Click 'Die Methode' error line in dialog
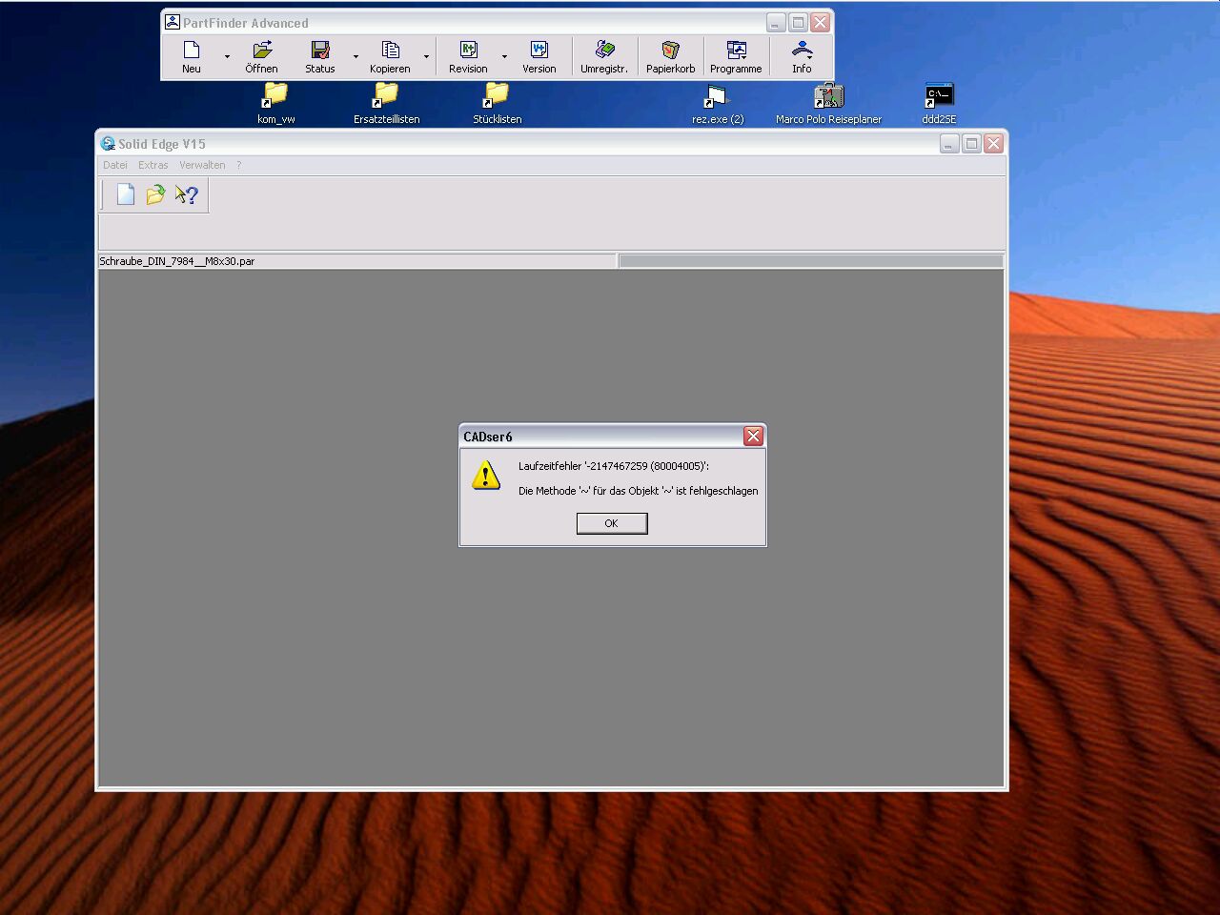Viewport: 1220px width, 915px height. pyautogui.click(x=639, y=491)
